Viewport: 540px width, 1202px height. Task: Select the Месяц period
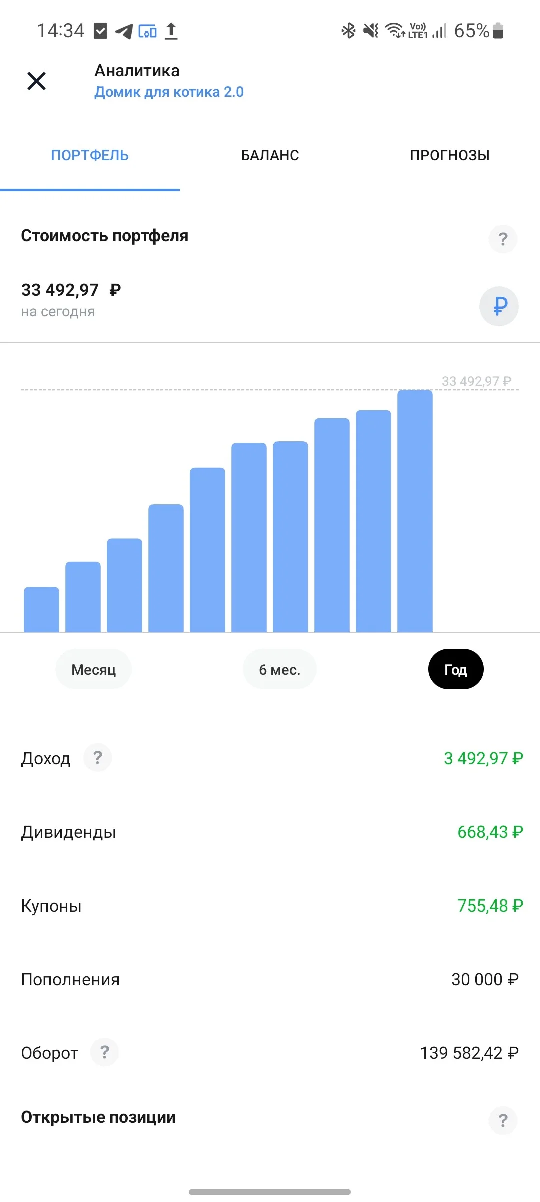pos(93,669)
